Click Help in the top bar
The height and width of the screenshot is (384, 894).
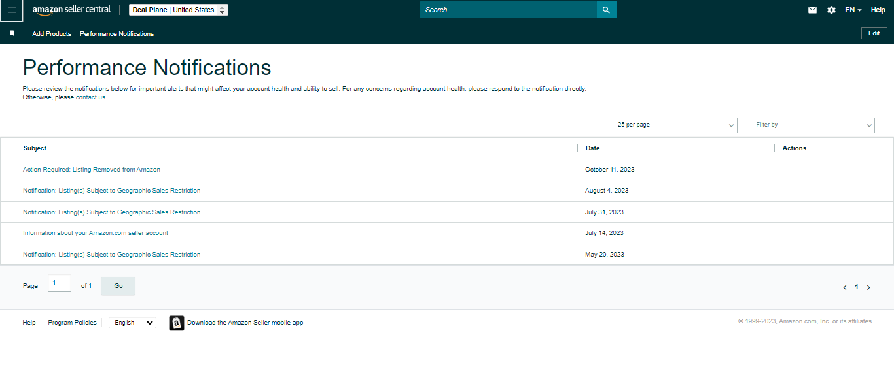(x=878, y=10)
